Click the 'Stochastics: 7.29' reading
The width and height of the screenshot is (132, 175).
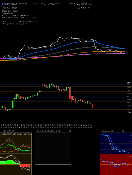8,13
